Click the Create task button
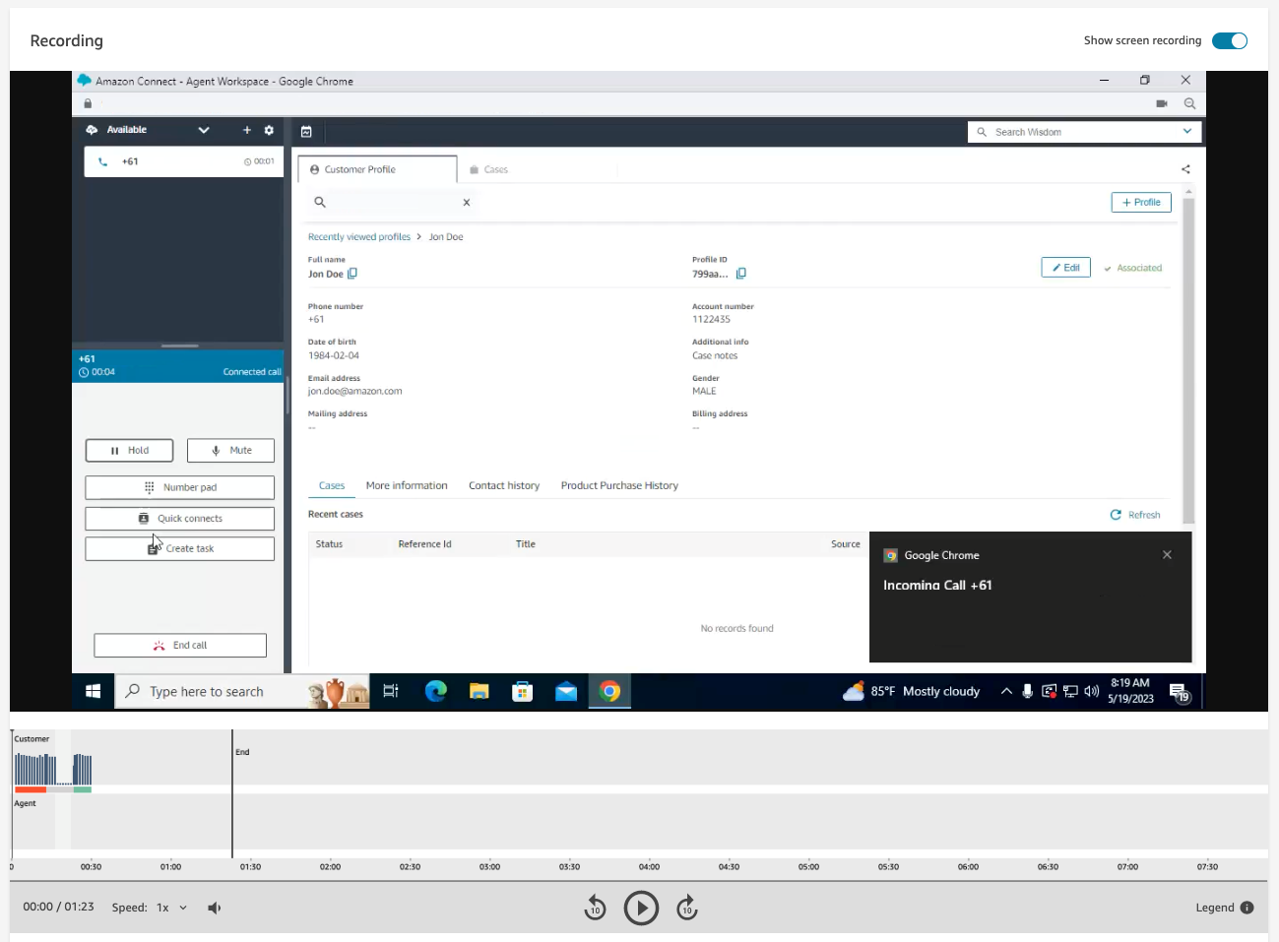Image resolution: width=1279 pixels, height=942 pixels. pyautogui.click(x=179, y=548)
